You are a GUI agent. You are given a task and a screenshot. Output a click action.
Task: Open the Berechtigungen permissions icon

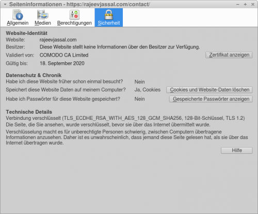tap(74, 14)
